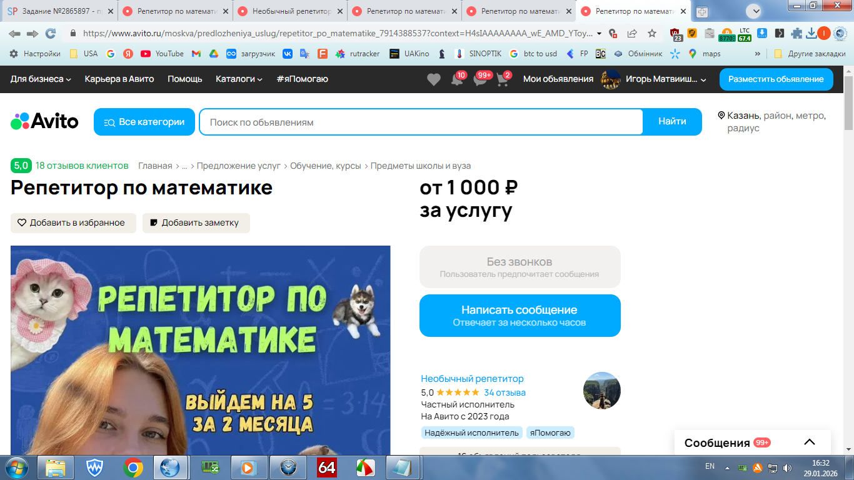
Task: Click the Разместить объявление button
Action: pyautogui.click(x=776, y=79)
